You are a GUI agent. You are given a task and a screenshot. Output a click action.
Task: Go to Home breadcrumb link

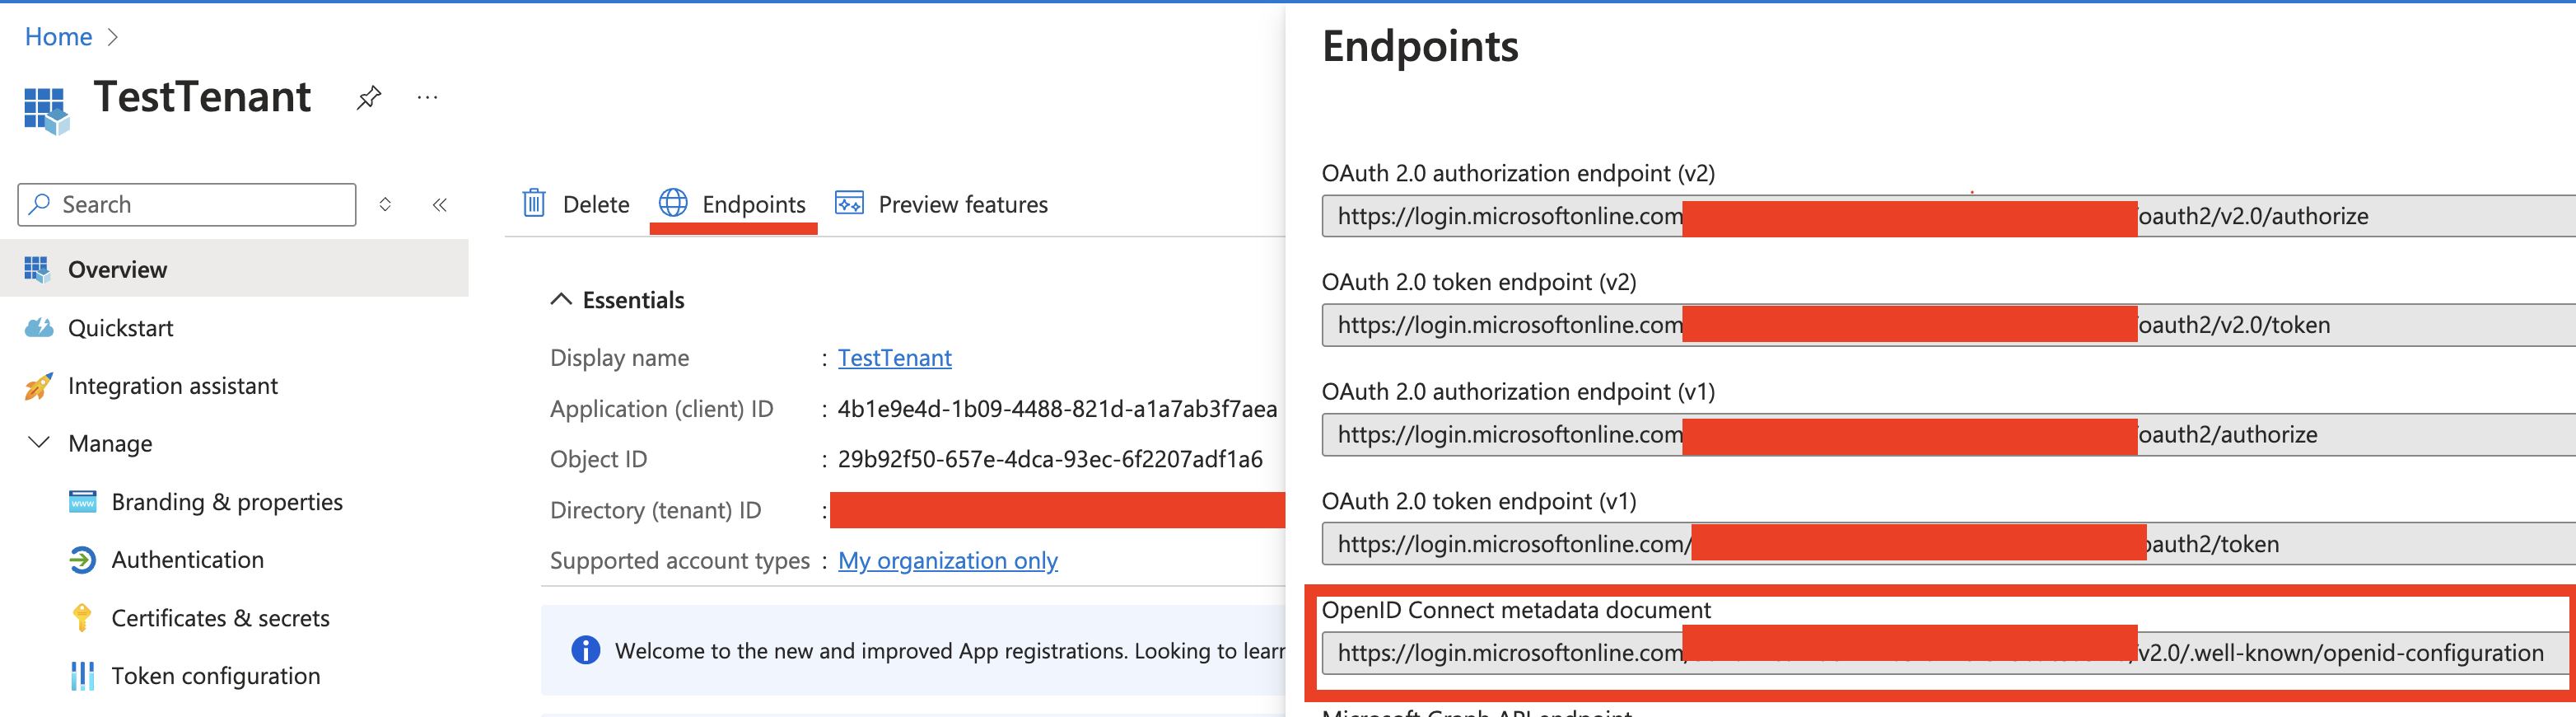[x=58, y=37]
